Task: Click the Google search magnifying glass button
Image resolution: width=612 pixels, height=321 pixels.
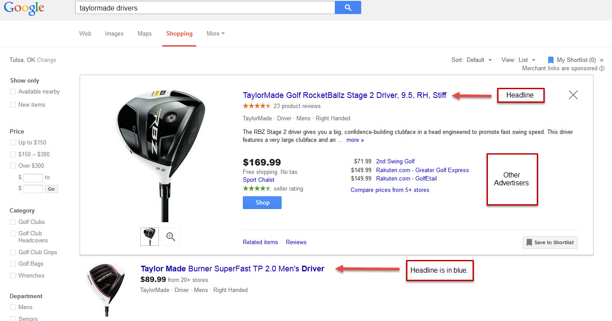Action: tap(348, 7)
